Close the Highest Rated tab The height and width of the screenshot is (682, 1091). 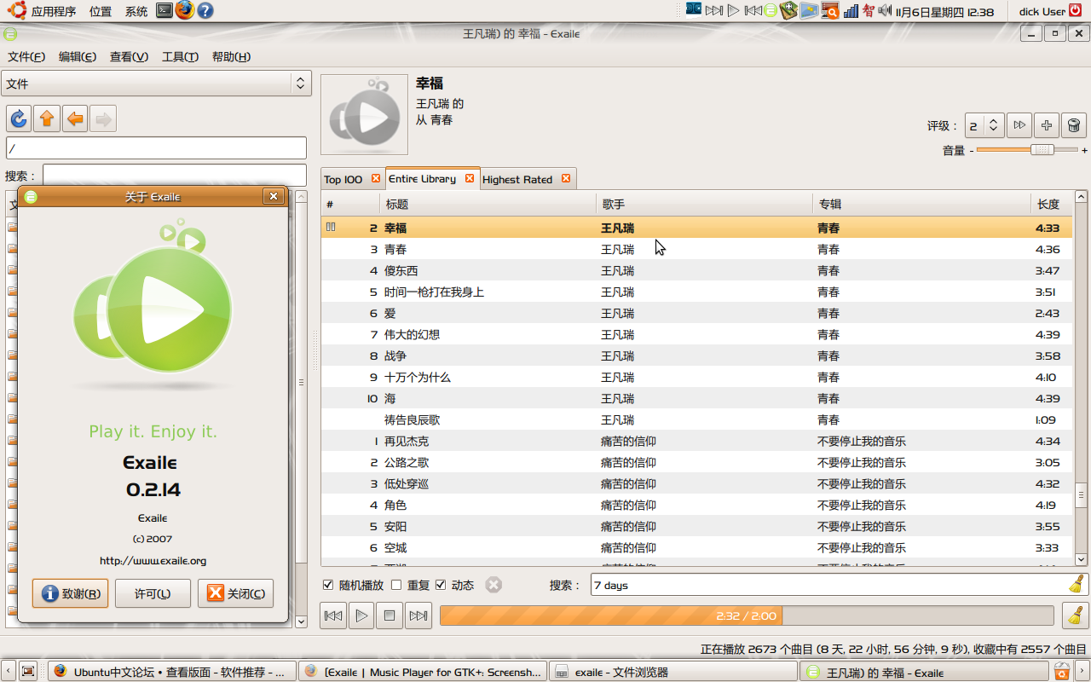tap(565, 179)
